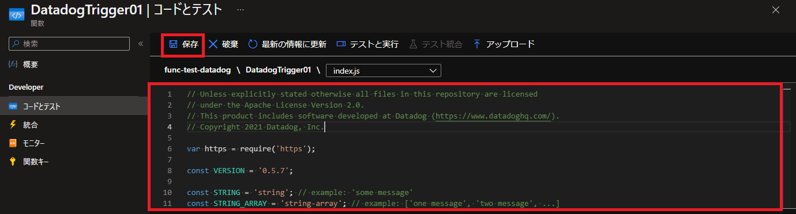The image size is (796, 214).
Task: Click the const STRING = 'string' line
Action: click(300, 192)
